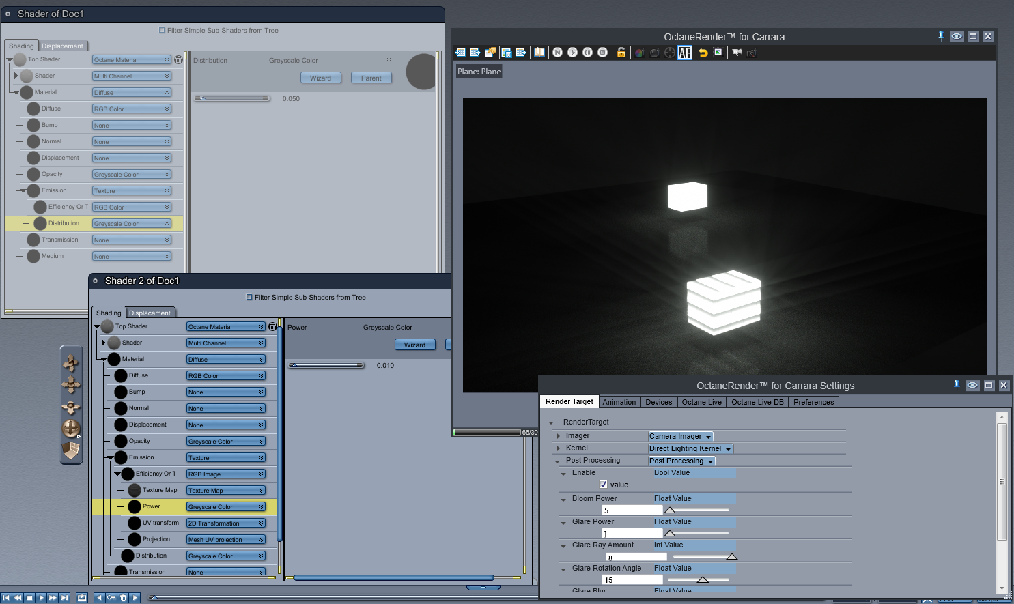Toggle the viewport lock padlock icon
The height and width of the screenshot is (604, 1014).
click(x=621, y=53)
